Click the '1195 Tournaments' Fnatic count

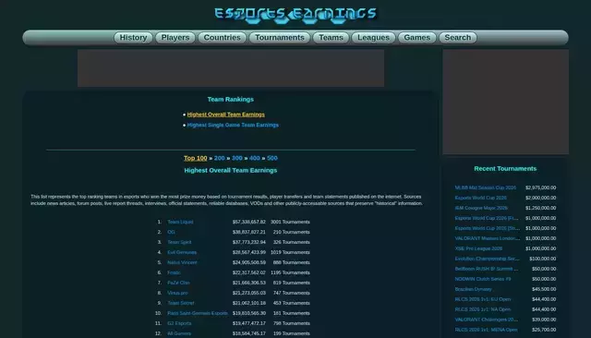tap(290, 272)
